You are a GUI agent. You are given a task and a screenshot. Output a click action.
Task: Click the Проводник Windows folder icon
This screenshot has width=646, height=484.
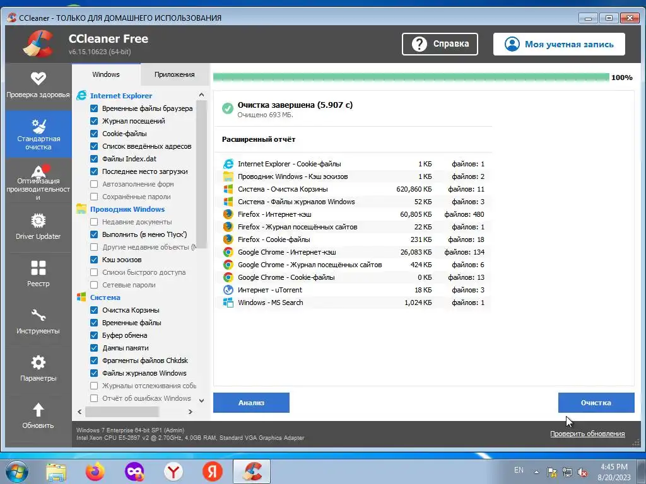[x=81, y=209]
